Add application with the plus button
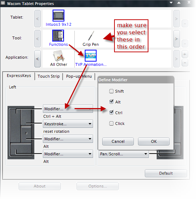 coord(185,54)
